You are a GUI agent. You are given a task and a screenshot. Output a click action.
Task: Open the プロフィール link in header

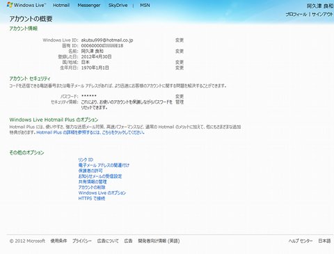(296, 15)
